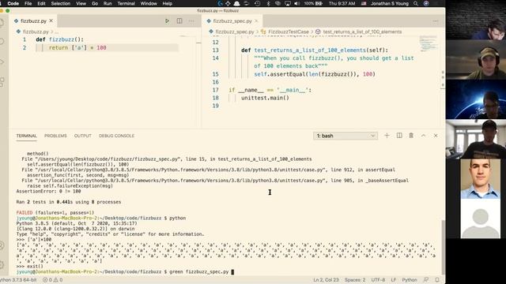Open the Window menu
The height and width of the screenshot is (284, 506).
(x=149, y=3)
